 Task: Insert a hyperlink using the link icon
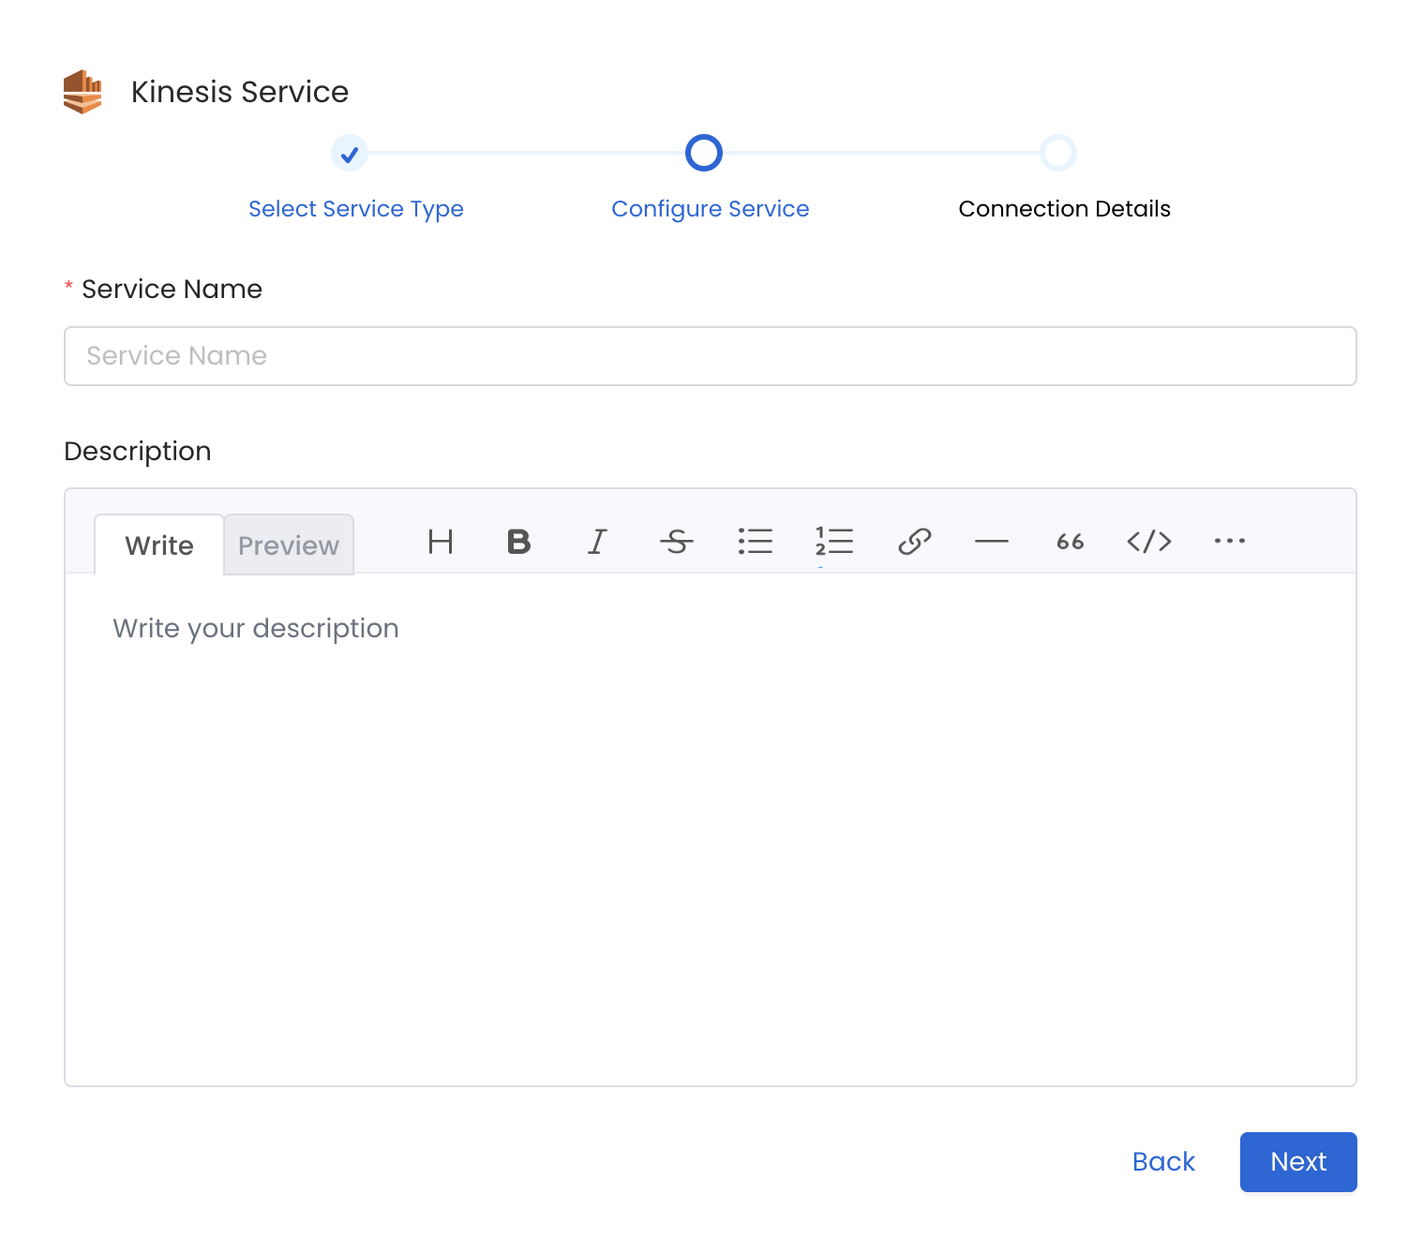(x=914, y=542)
